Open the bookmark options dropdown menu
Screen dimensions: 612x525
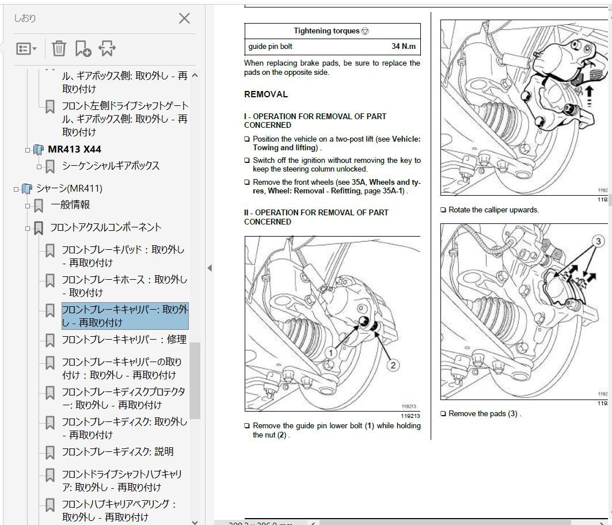click(x=26, y=49)
